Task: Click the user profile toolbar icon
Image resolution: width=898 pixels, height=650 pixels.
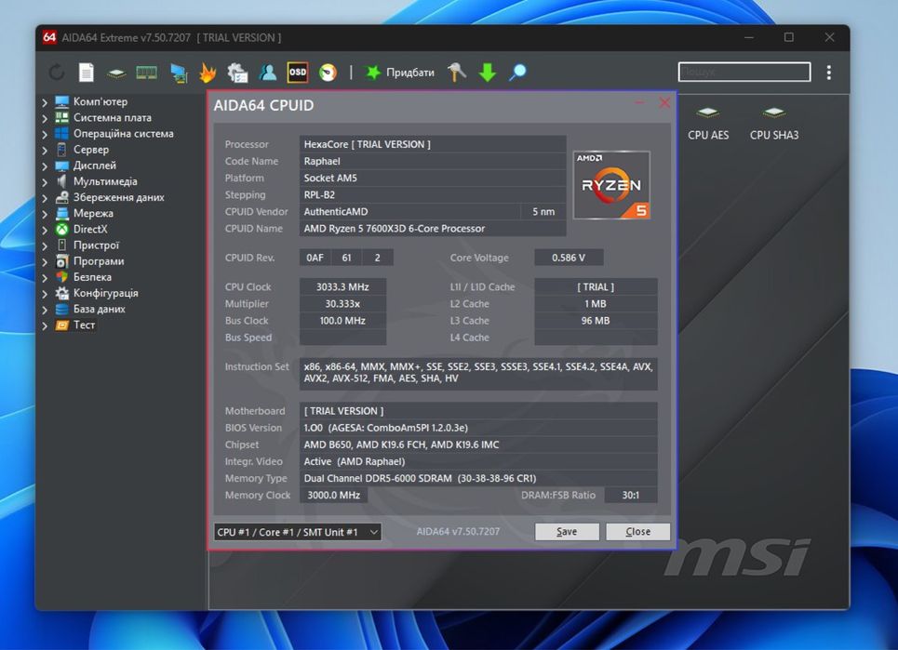Action: [x=267, y=73]
